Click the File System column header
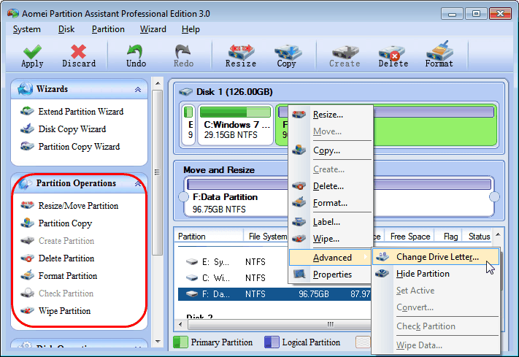The height and width of the screenshot is (357, 519). tap(266, 237)
